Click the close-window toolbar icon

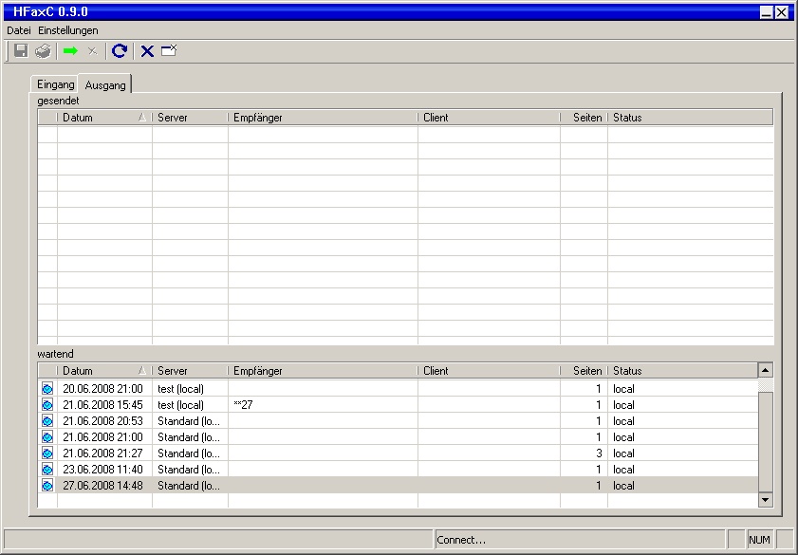tap(169, 51)
